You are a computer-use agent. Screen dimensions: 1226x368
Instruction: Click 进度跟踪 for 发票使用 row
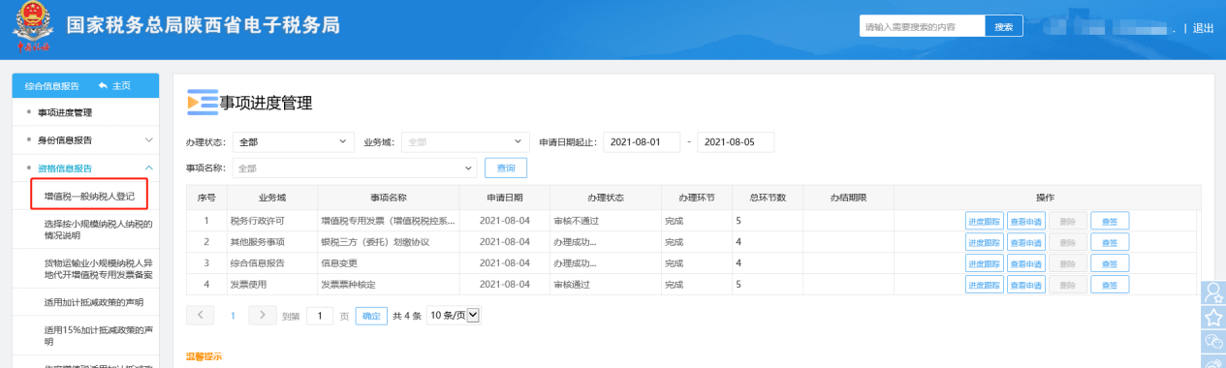[985, 285]
